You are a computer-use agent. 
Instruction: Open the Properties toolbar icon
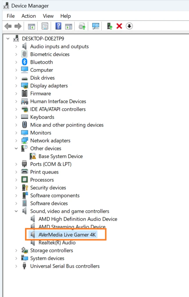(x=45, y=26)
